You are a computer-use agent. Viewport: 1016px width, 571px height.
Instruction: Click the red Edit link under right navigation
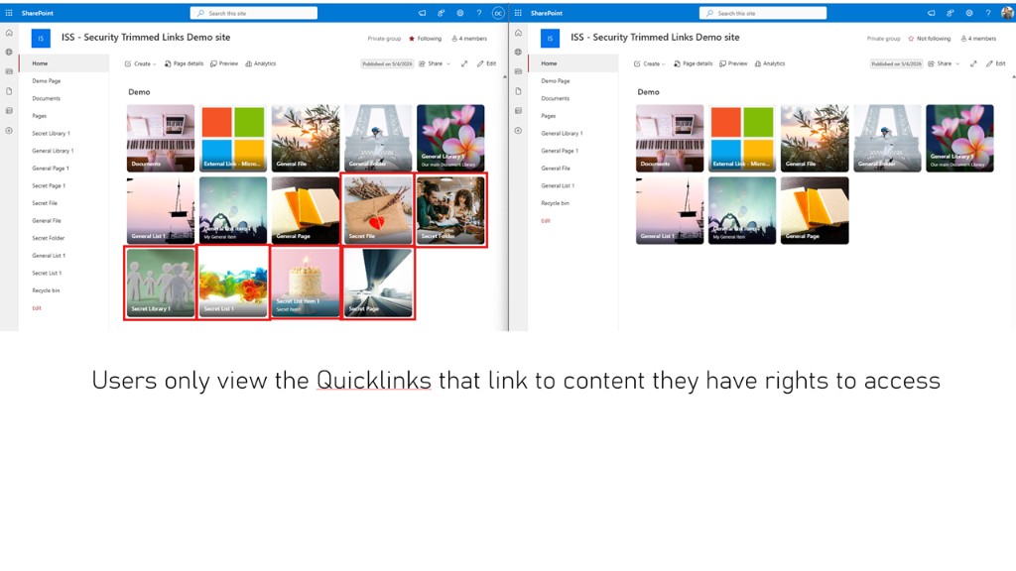pyautogui.click(x=546, y=221)
